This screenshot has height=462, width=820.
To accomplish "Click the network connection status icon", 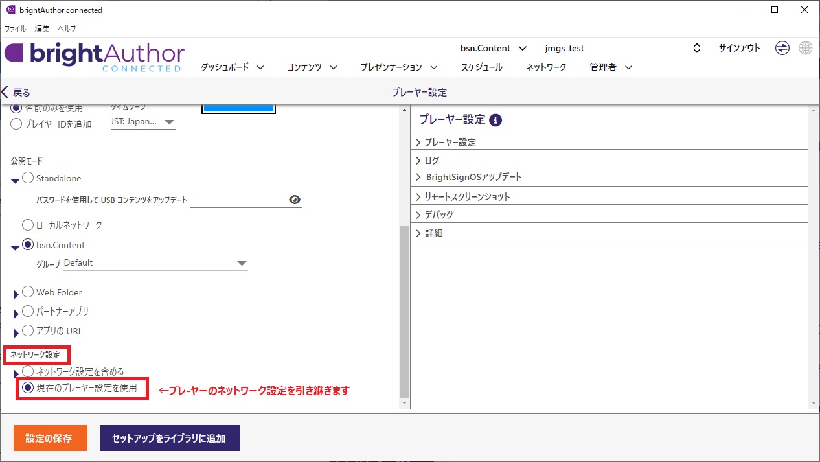I will point(782,48).
